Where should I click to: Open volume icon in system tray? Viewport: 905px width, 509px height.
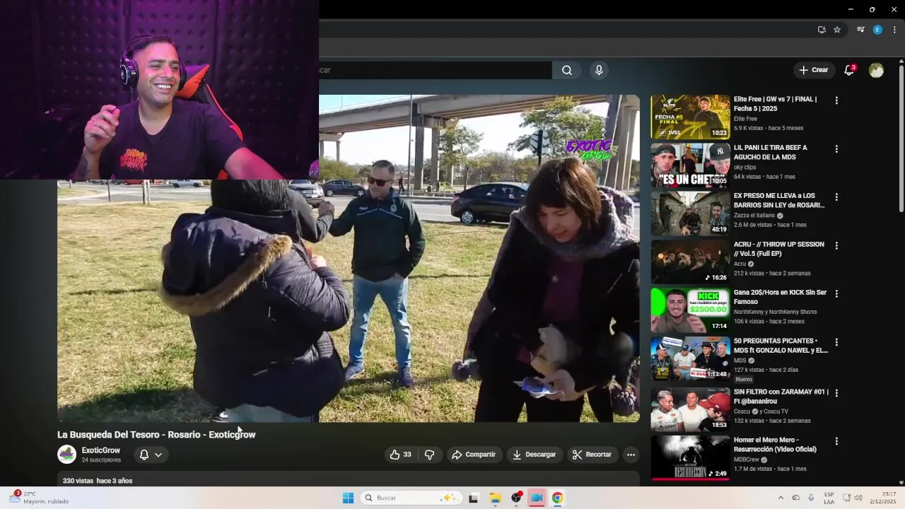point(858,498)
